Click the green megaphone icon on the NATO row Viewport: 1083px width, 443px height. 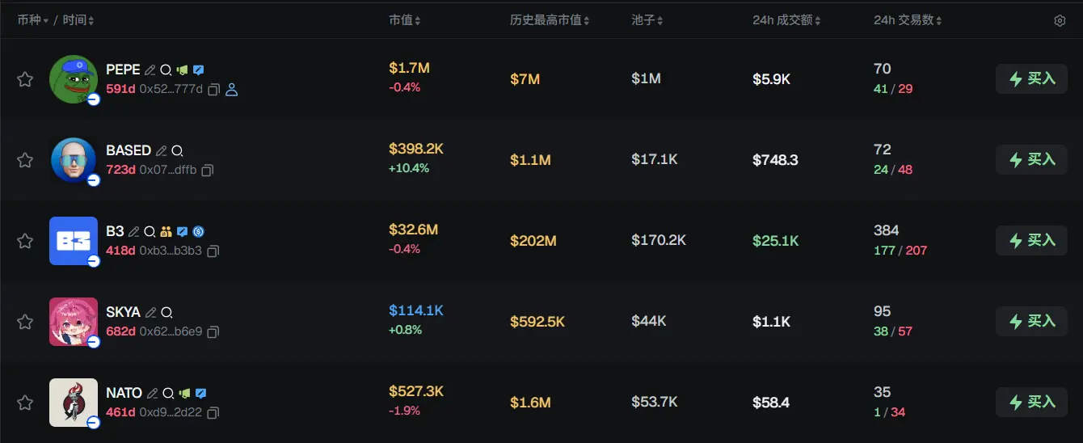pyautogui.click(x=184, y=394)
